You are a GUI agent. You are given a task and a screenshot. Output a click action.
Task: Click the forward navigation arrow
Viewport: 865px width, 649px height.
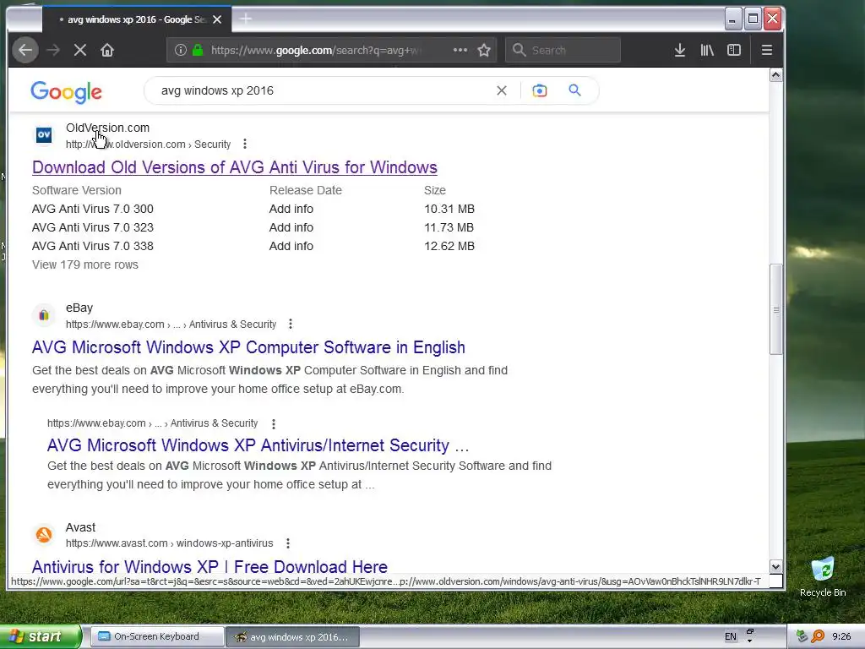tap(53, 50)
